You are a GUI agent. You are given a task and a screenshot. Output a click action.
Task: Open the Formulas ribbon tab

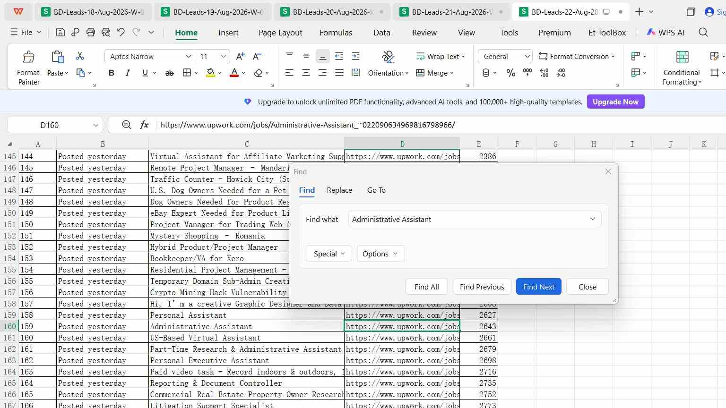[x=336, y=33]
